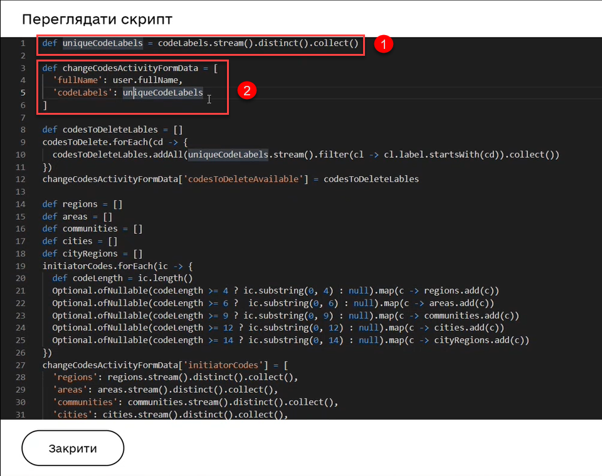
Task: Click line number 5 in gutter
Action: (x=23, y=93)
